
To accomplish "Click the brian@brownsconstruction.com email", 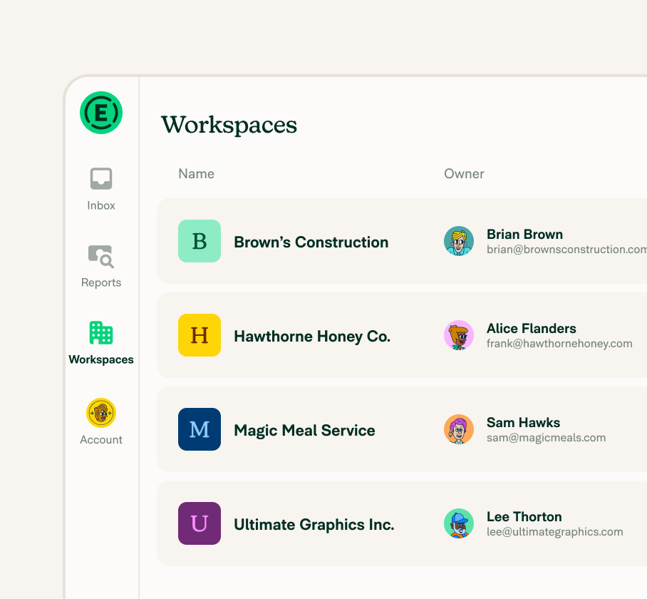I will [x=567, y=250].
